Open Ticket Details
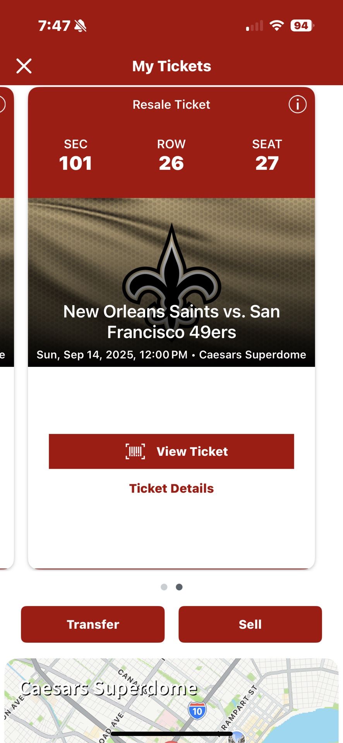 tap(171, 488)
